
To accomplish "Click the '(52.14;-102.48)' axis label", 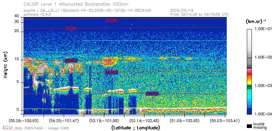I will click(x=144, y=121).
